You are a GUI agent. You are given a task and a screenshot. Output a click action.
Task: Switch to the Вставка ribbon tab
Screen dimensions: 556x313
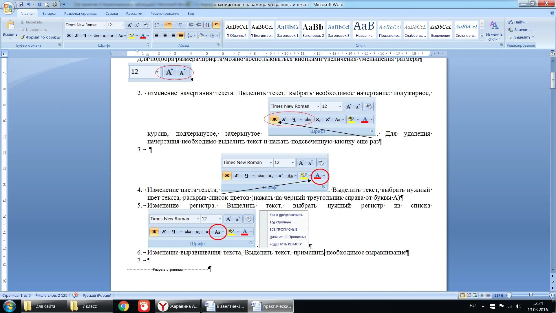(49, 13)
